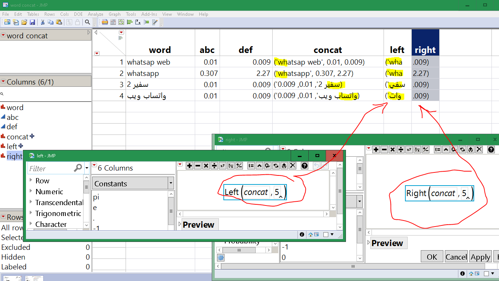Select the x^y power operator icon
The height and width of the screenshot is (281, 499).
pos(223,165)
